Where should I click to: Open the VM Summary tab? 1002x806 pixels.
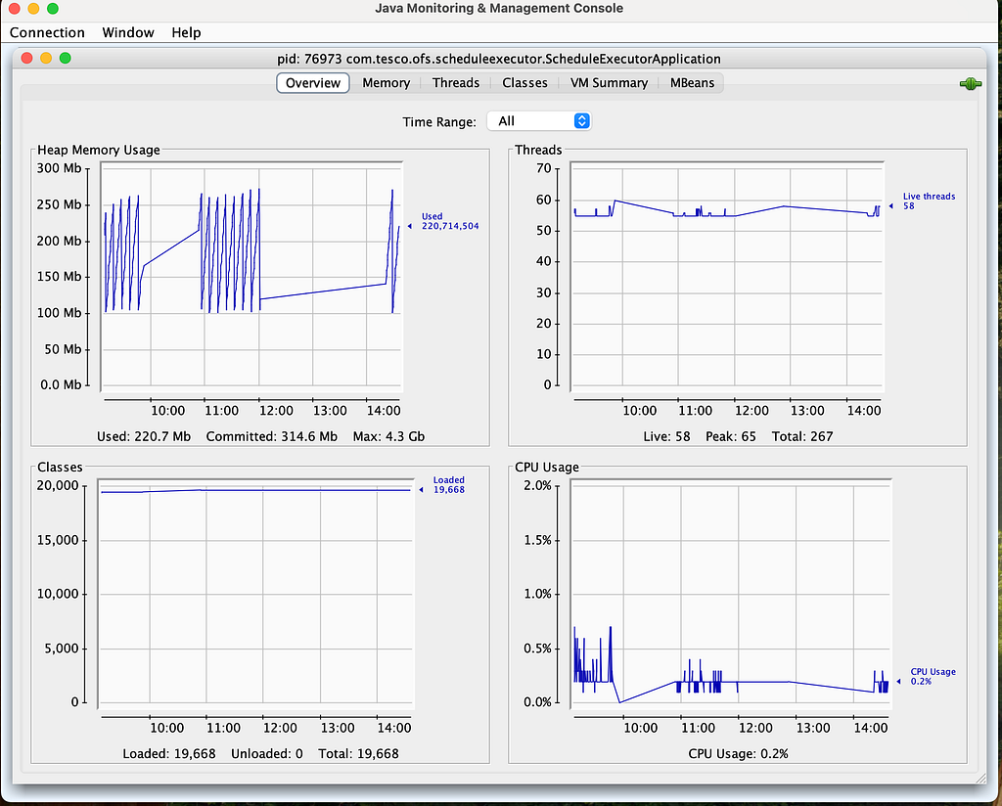coord(609,83)
